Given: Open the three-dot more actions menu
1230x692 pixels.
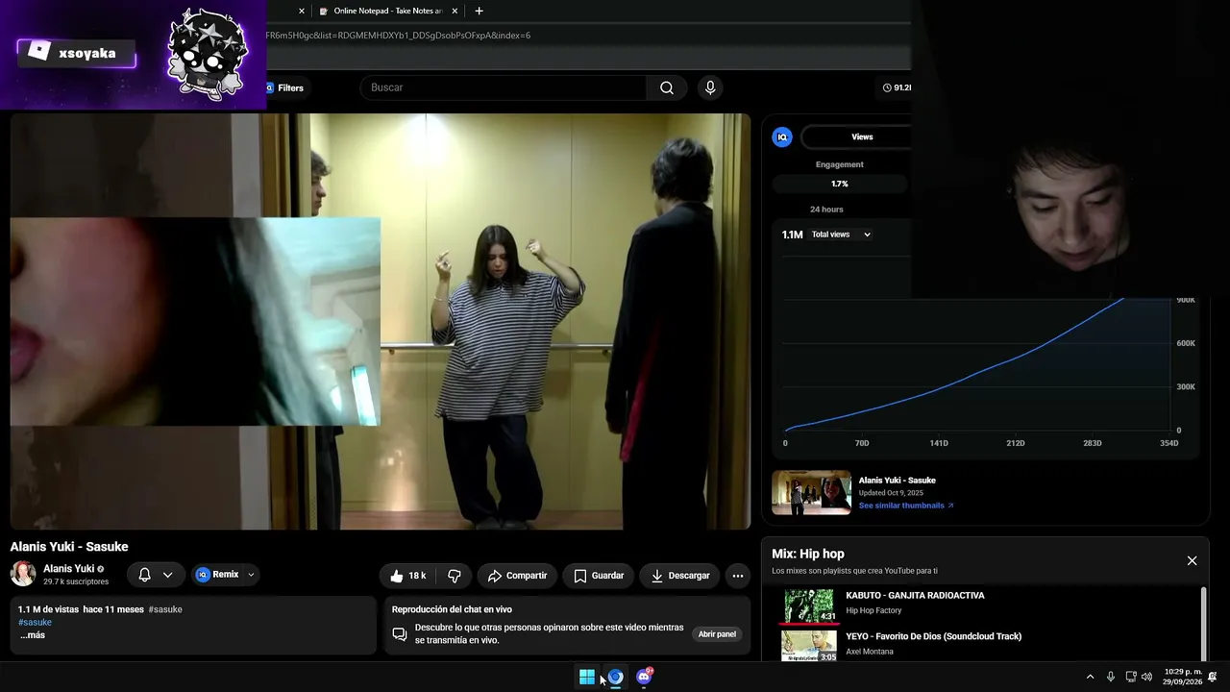Looking at the screenshot, I should click(738, 576).
